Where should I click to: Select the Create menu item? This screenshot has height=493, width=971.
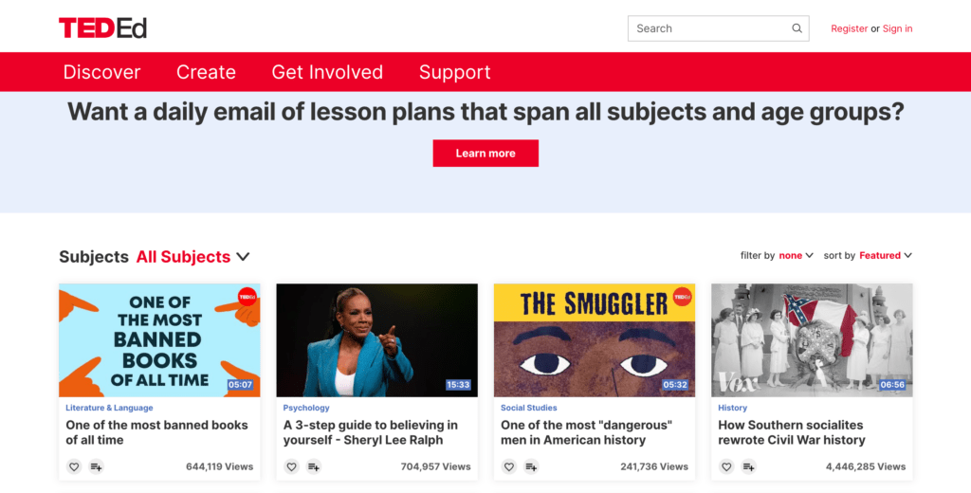206,72
